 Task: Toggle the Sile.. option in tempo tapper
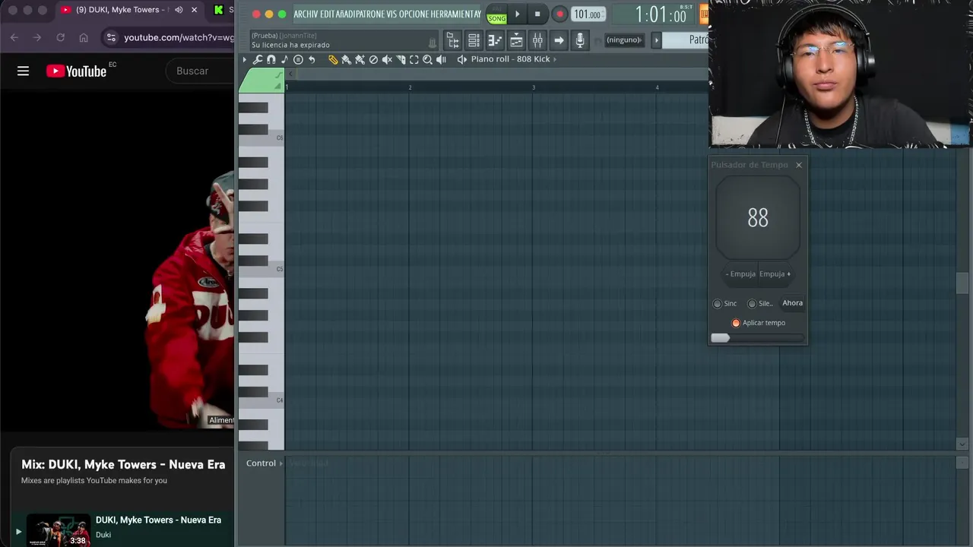[752, 303]
